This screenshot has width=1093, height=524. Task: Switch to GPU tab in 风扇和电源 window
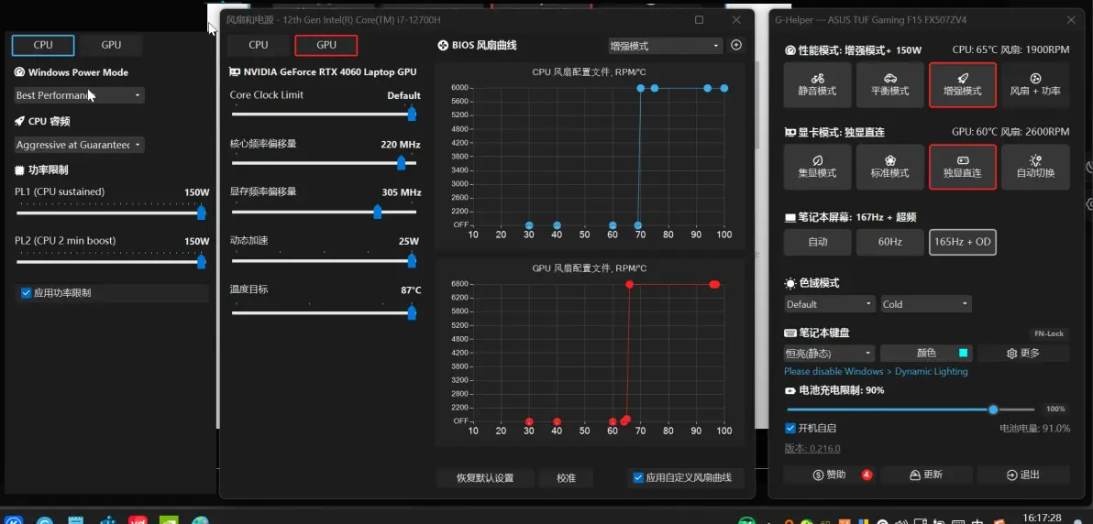(326, 45)
